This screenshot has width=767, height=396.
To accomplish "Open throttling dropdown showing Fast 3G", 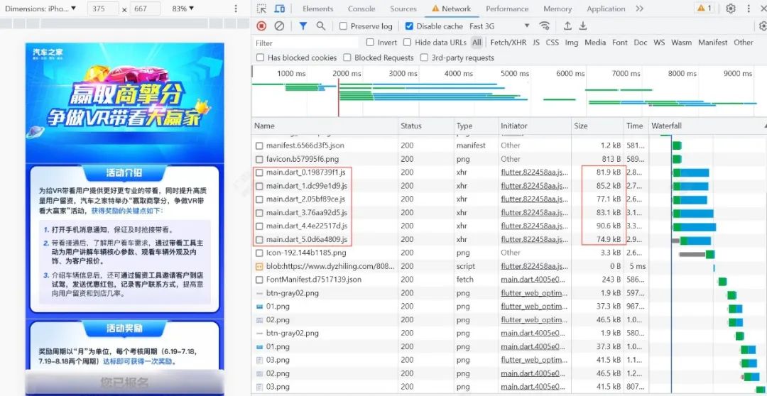I will pos(499,26).
